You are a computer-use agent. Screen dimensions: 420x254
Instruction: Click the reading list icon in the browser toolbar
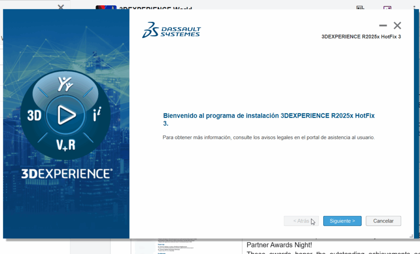pos(360,8)
